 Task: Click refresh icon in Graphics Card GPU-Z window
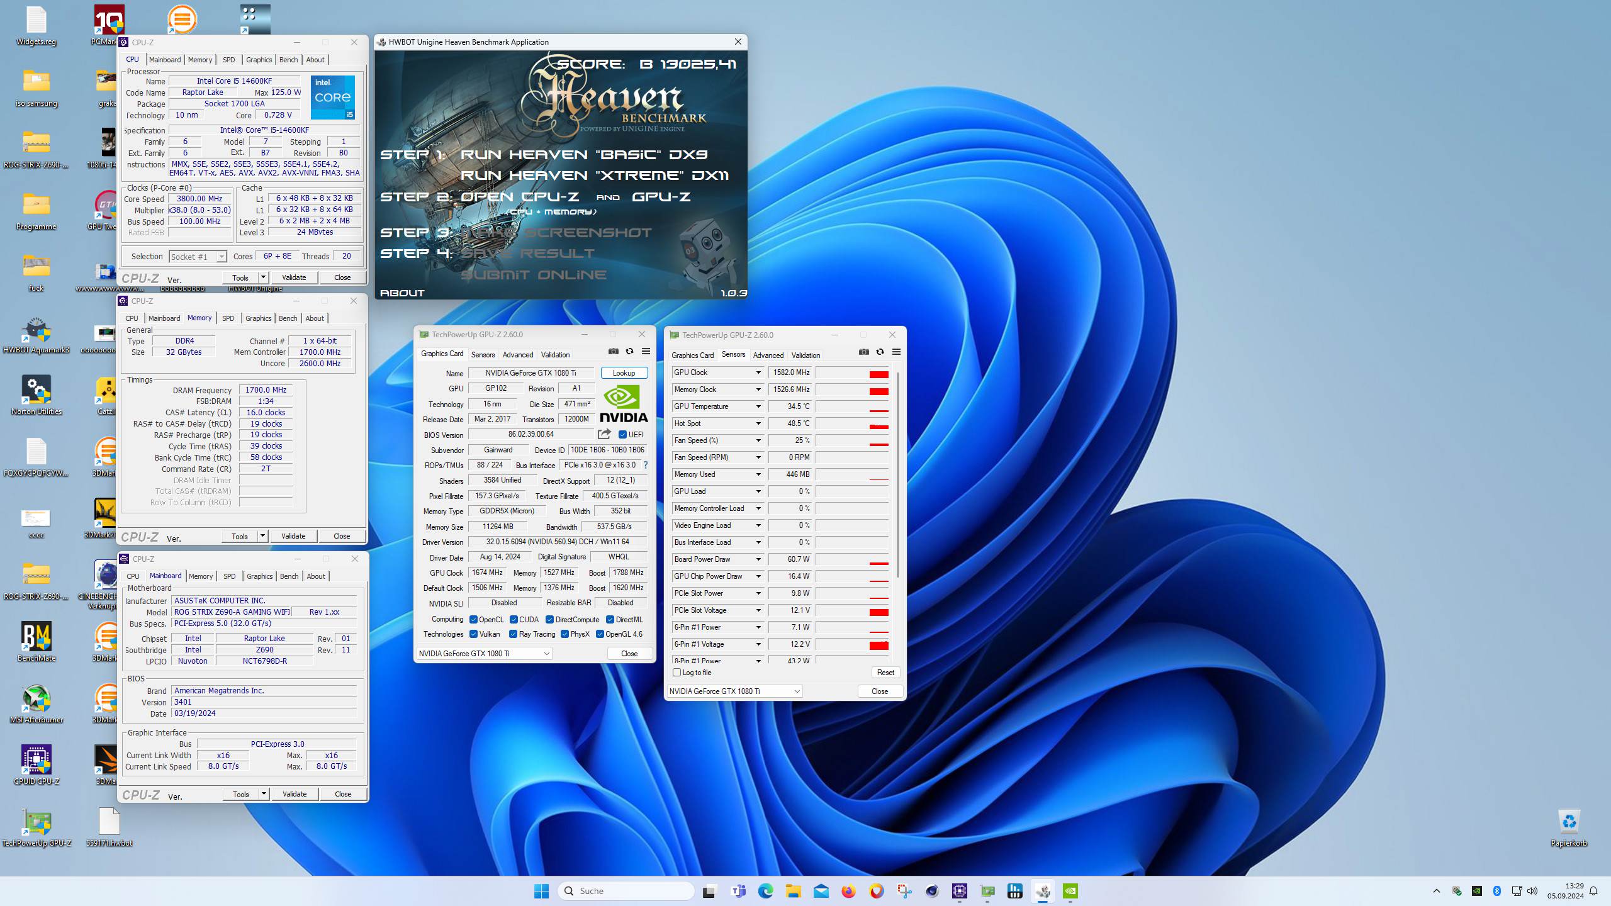pos(629,352)
